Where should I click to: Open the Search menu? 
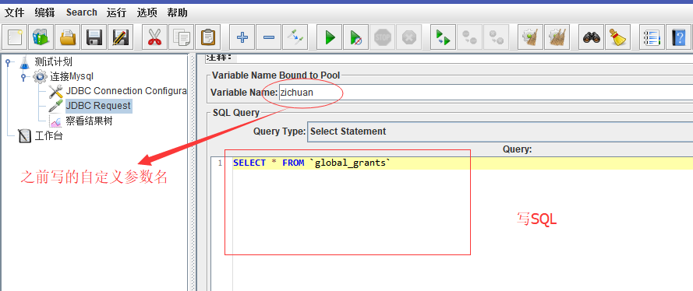(x=82, y=12)
